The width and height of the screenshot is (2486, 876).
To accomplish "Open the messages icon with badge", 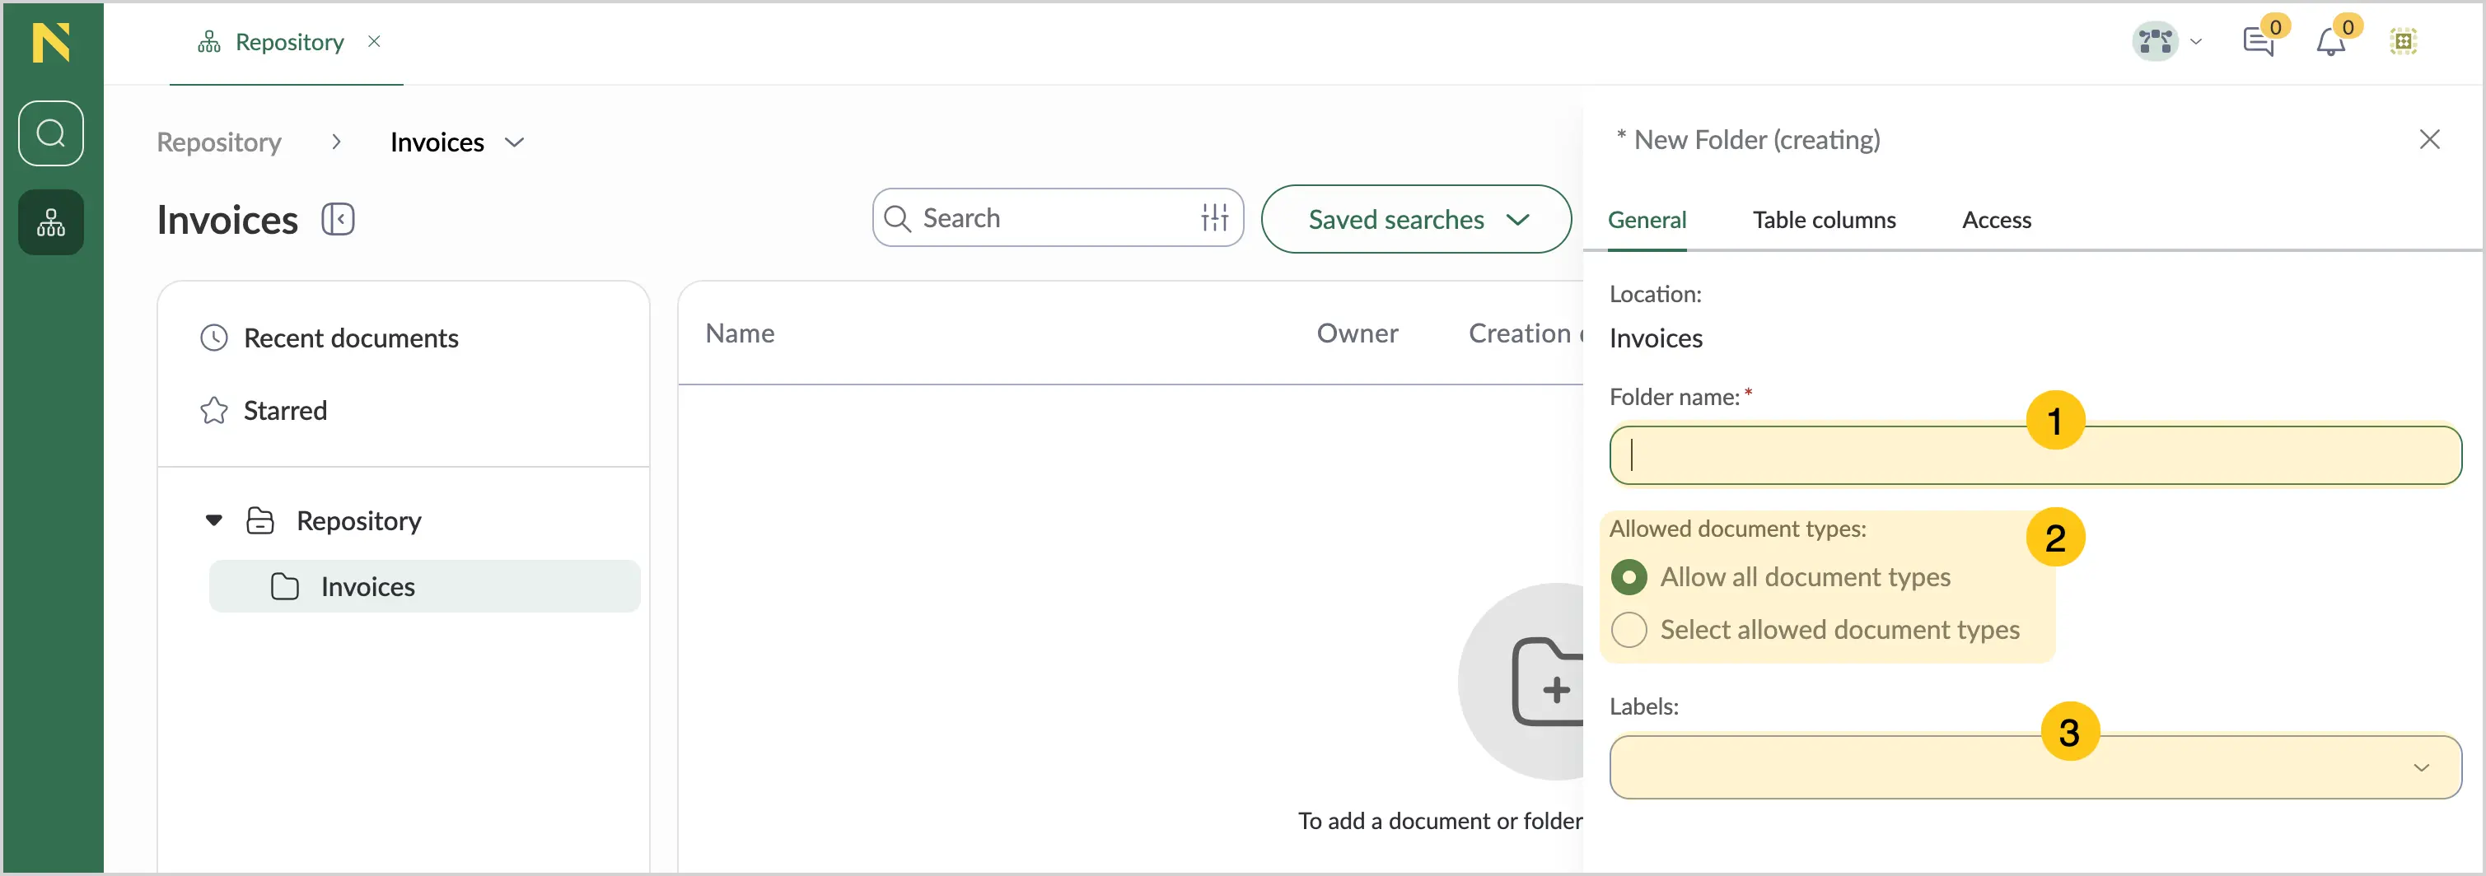I will (x=2259, y=40).
